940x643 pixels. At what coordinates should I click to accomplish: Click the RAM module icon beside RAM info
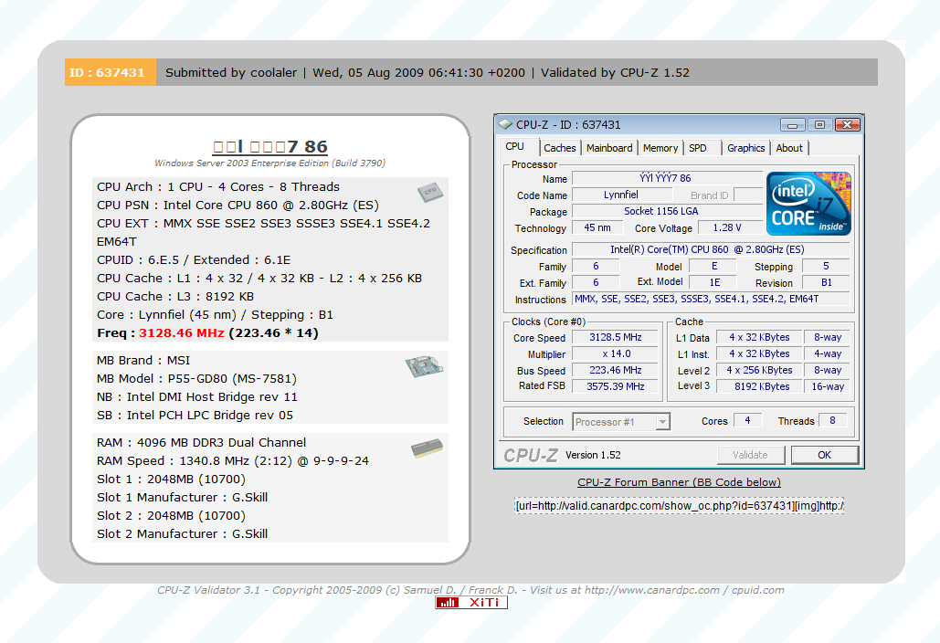coord(427,448)
